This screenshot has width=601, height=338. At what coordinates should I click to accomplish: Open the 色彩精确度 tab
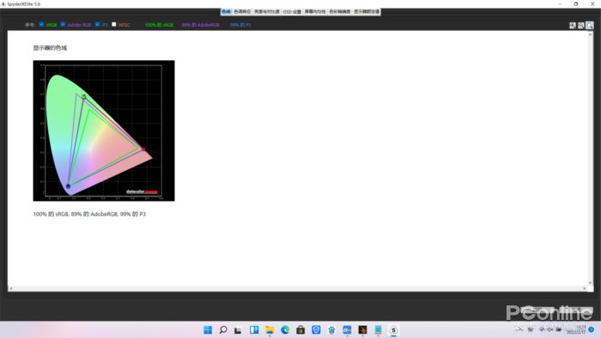coord(340,12)
